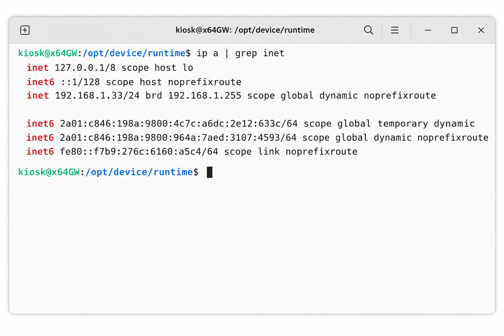Click the temporary IPv6 address ending 633c/64
The image size is (504, 336).
point(179,124)
